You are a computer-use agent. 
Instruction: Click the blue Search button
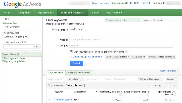pos(77,63)
